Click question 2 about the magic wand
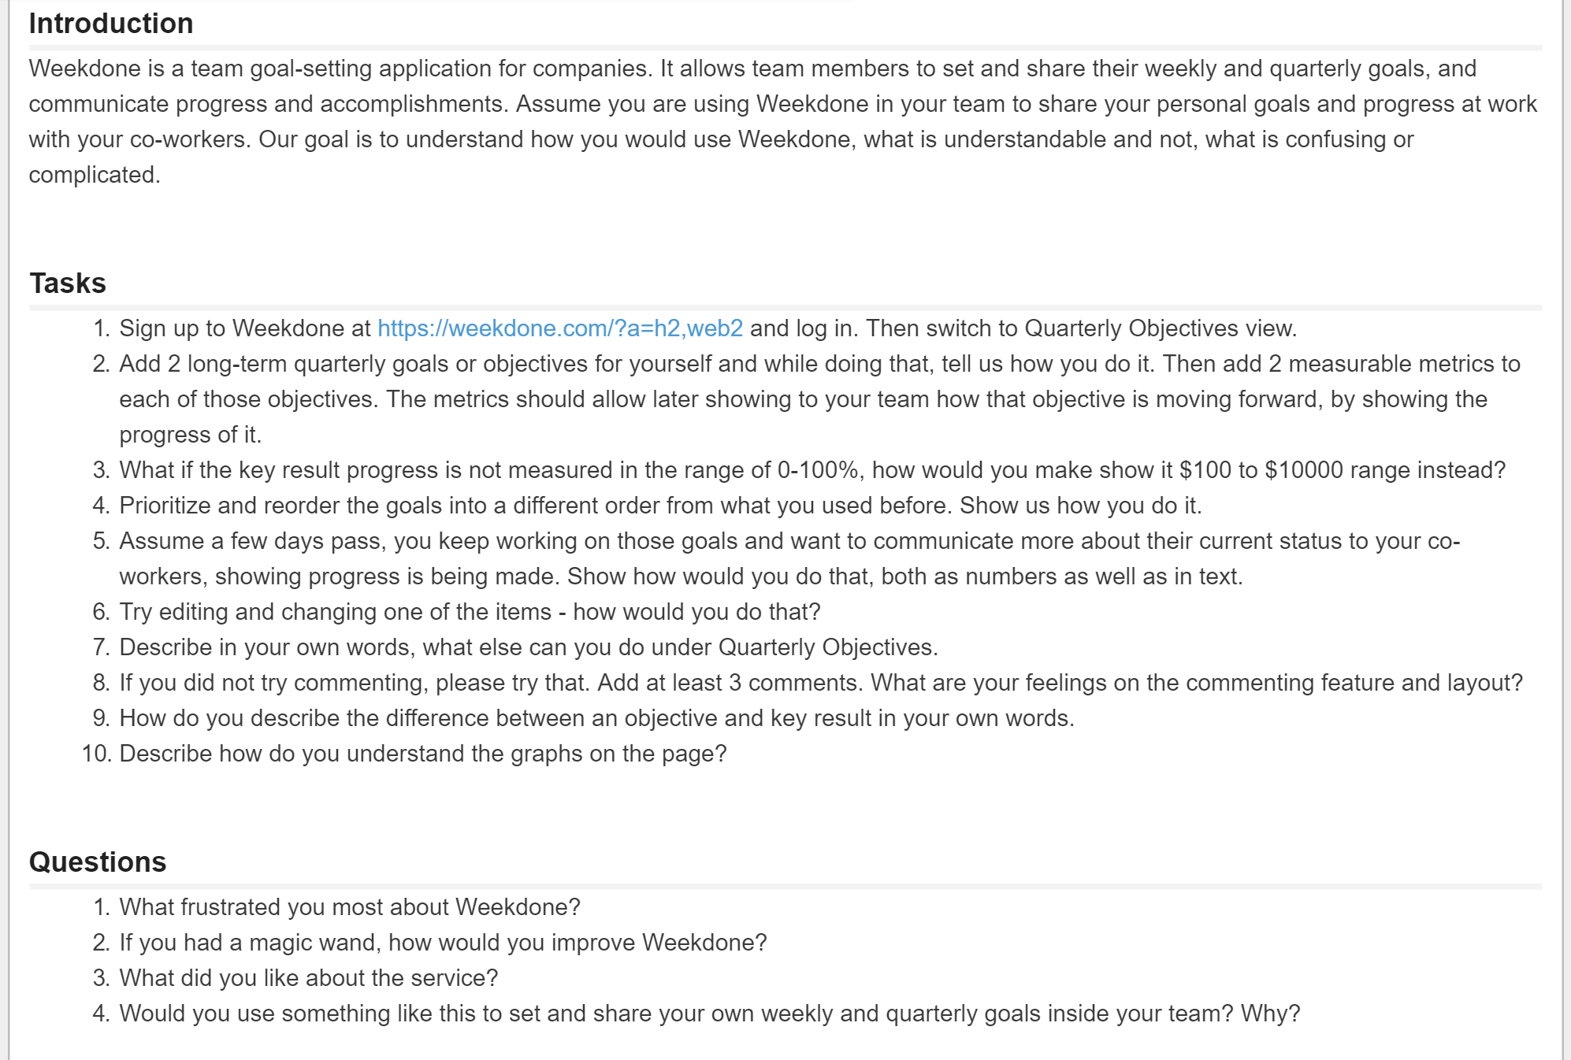Viewport: 1571px width, 1060px height. [443, 943]
